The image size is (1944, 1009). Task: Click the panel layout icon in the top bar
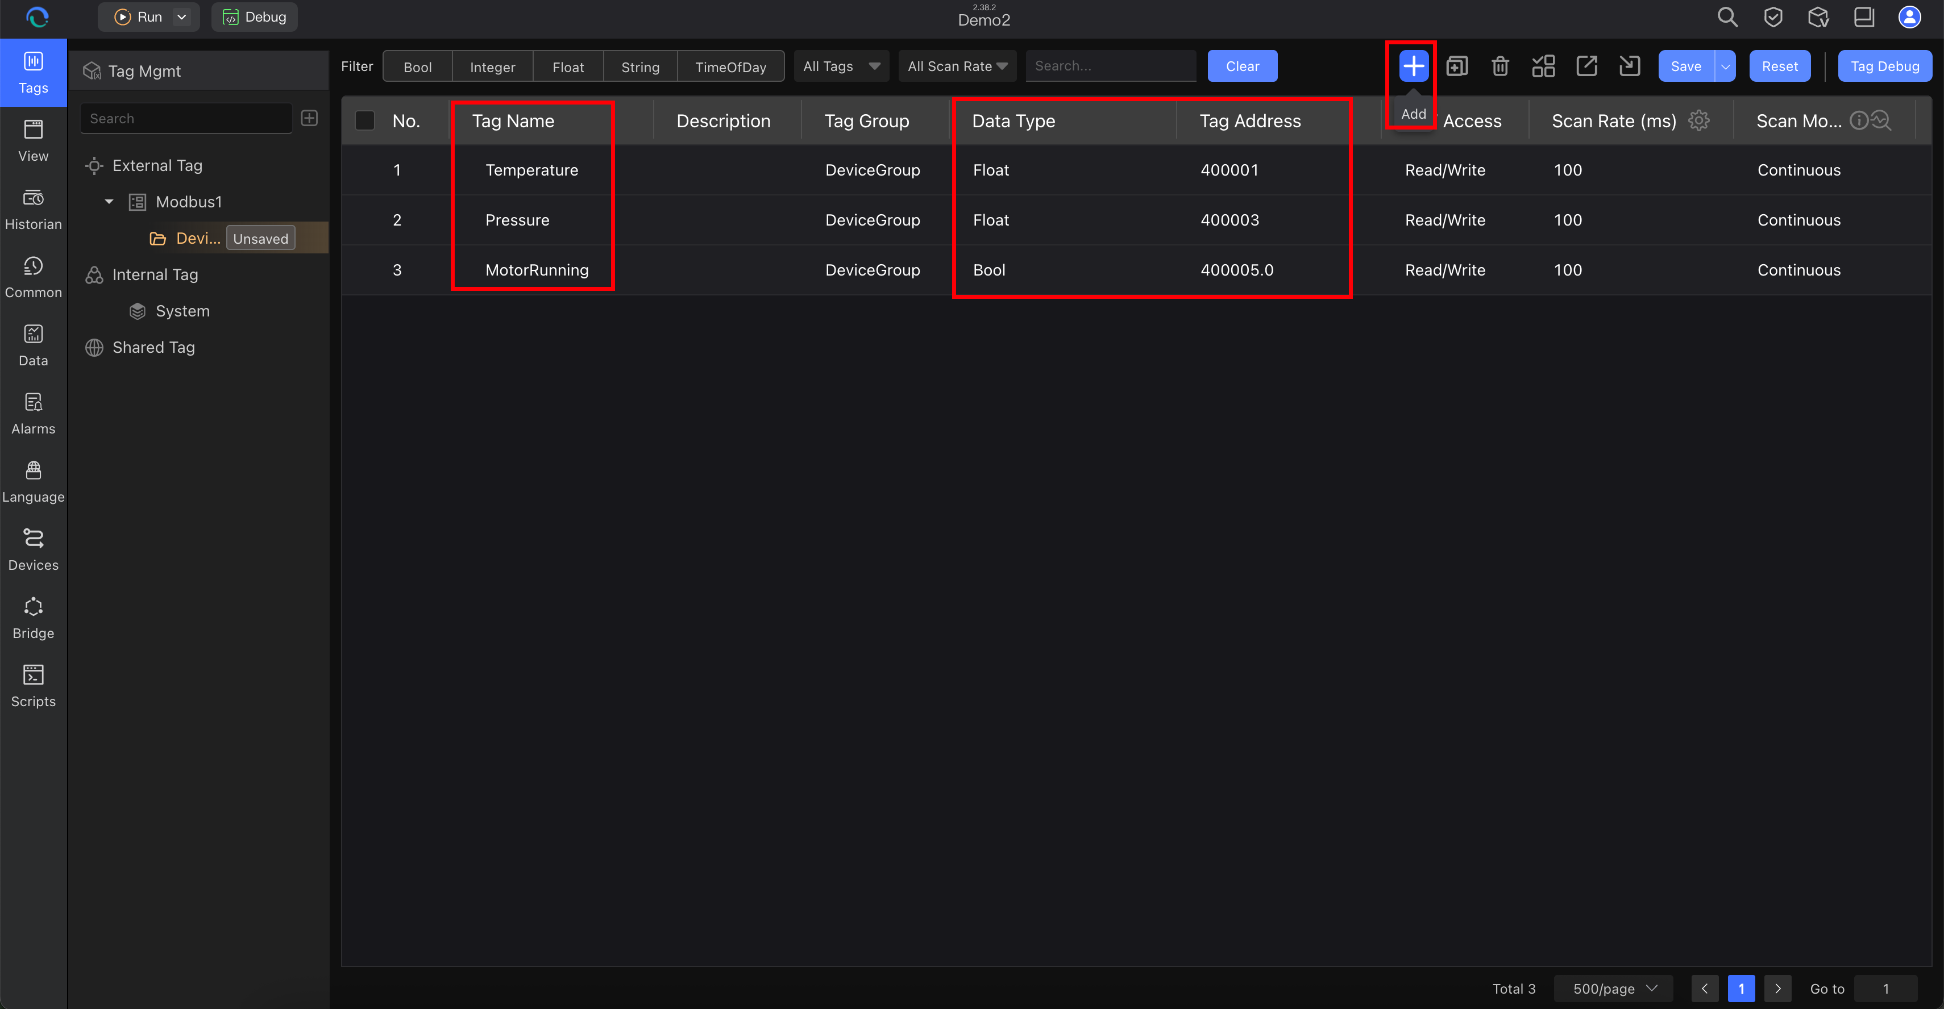pos(1863,18)
